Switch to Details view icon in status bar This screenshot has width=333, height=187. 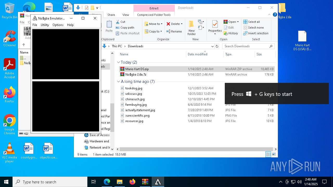click(x=268, y=154)
